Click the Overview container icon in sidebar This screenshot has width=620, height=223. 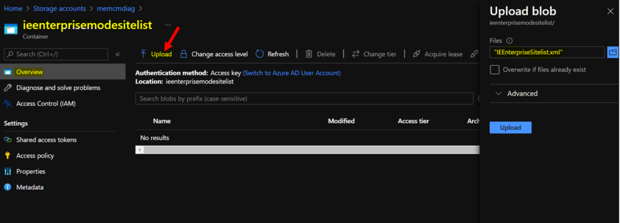(7, 73)
